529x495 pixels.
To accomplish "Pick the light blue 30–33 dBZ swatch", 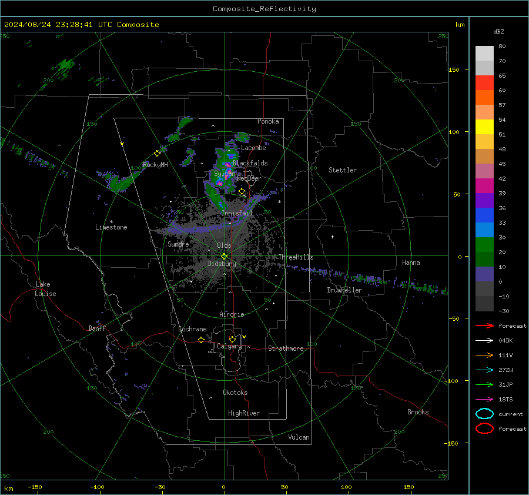I will click(484, 230).
